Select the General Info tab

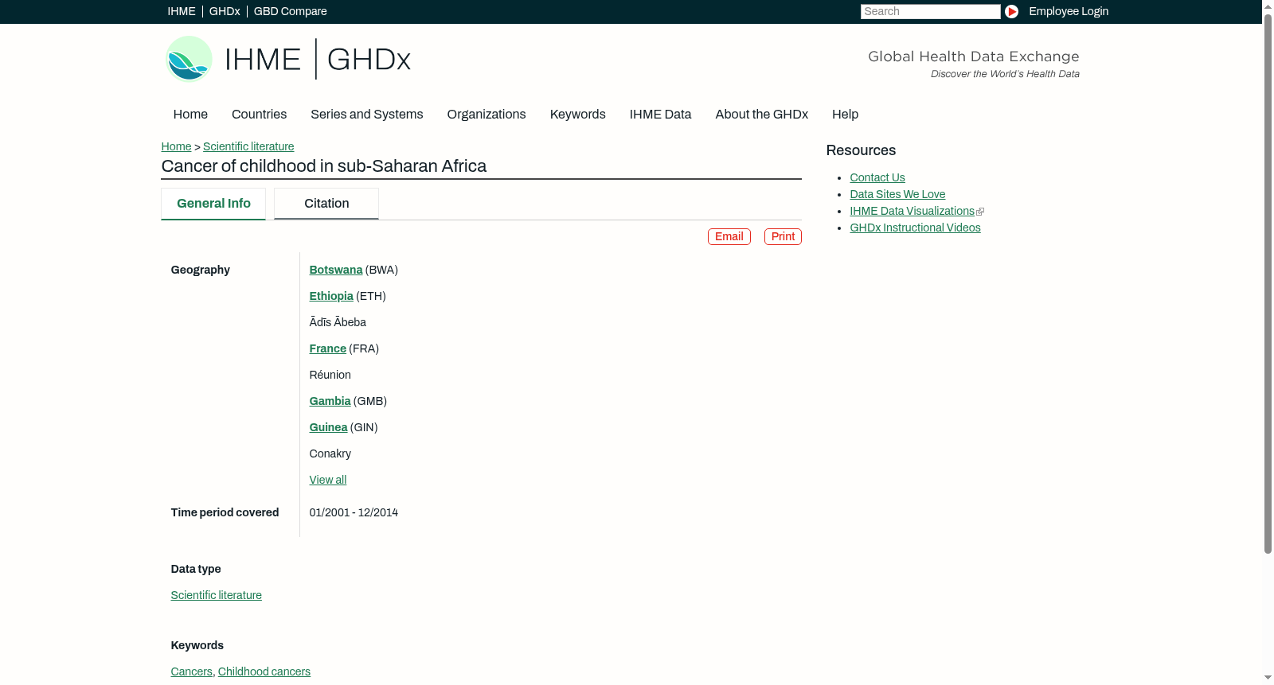[213, 204]
